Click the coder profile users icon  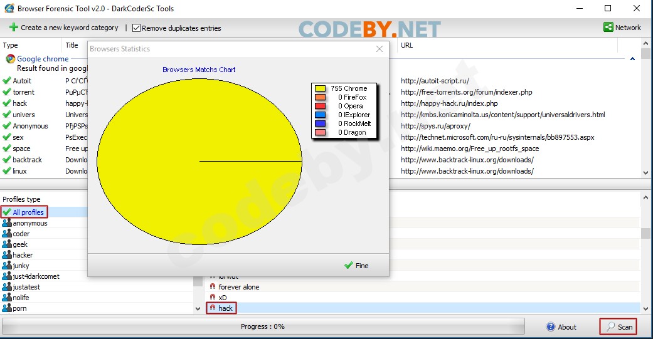pyautogui.click(x=7, y=233)
